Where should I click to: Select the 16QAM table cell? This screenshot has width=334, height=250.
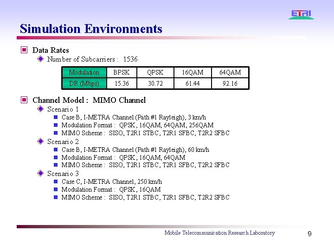click(x=193, y=72)
